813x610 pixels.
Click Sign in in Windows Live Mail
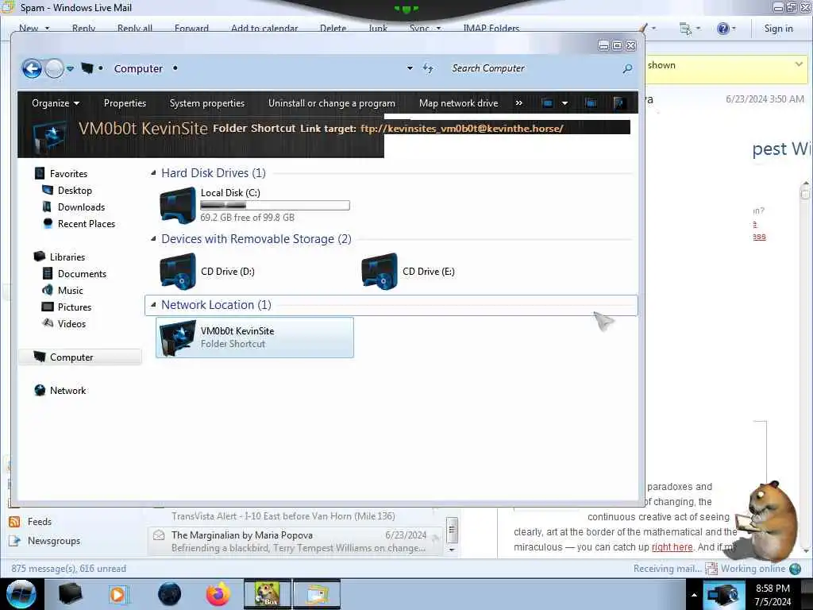(778, 29)
